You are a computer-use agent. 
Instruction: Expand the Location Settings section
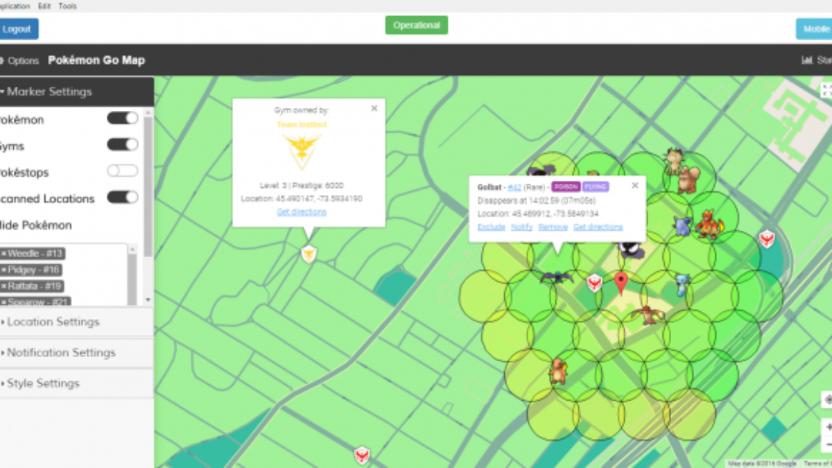pos(76,322)
